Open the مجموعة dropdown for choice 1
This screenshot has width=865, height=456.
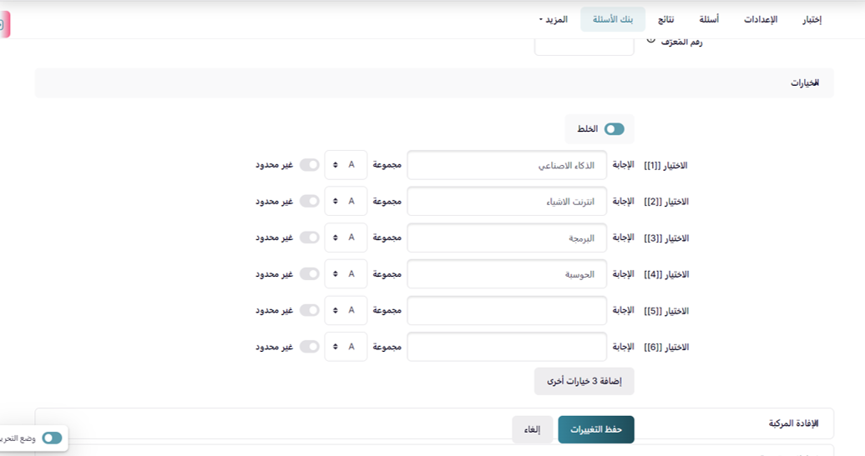click(x=346, y=165)
